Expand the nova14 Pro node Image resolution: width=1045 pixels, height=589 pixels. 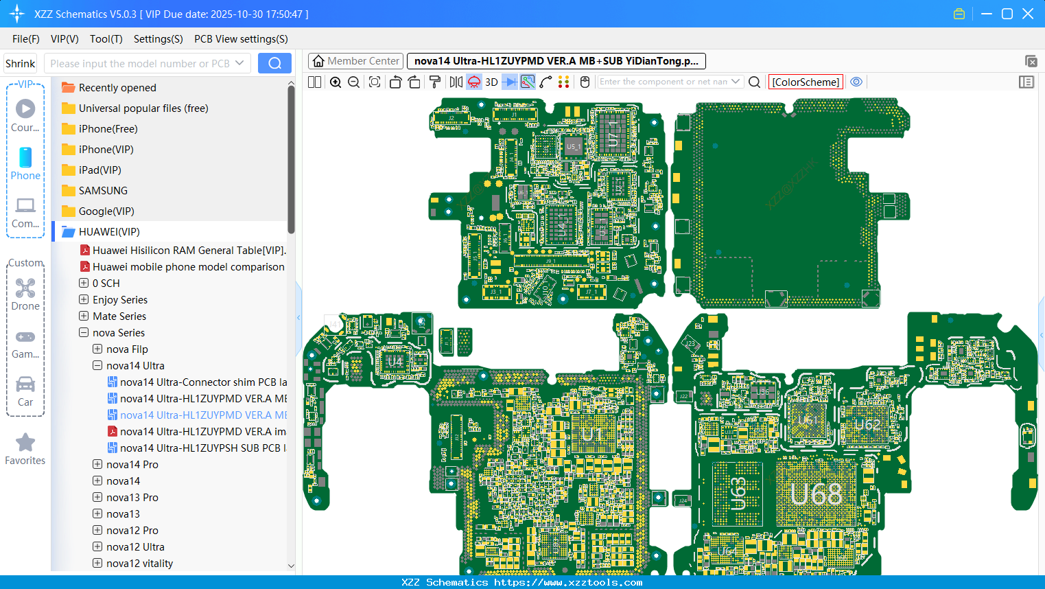coord(97,464)
